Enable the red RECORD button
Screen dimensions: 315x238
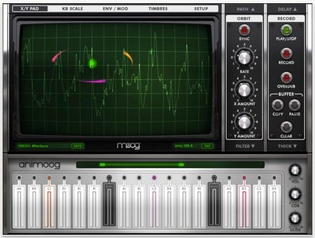click(287, 53)
